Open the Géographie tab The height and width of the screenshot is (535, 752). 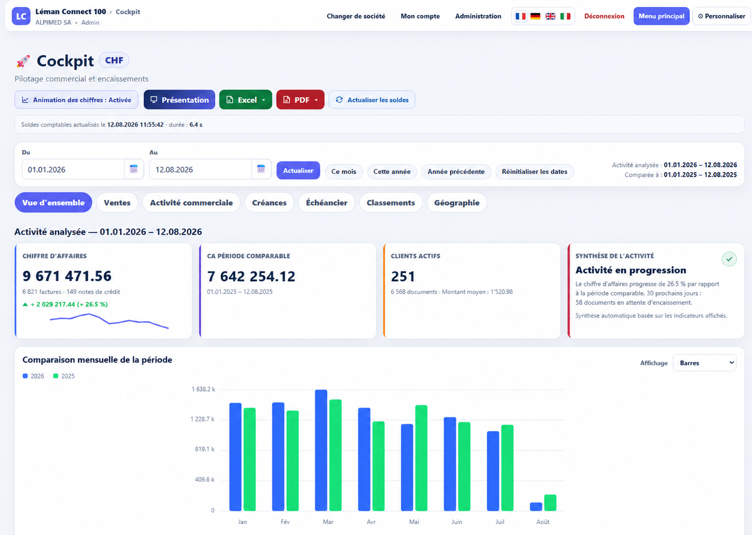[457, 203]
